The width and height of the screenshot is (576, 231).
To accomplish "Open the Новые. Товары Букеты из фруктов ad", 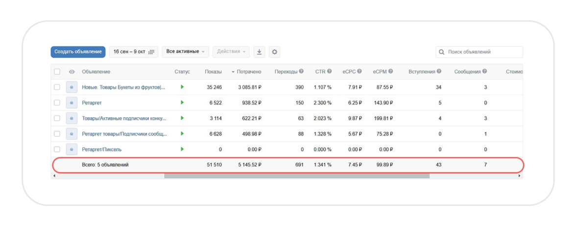I will tap(123, 87).
